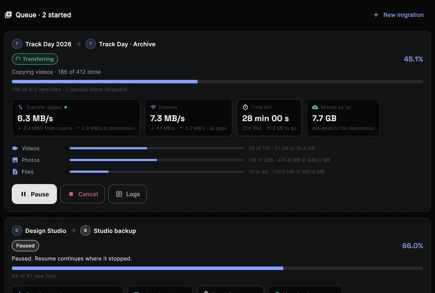Select the 7.7 GB moved value

(325, 118)
